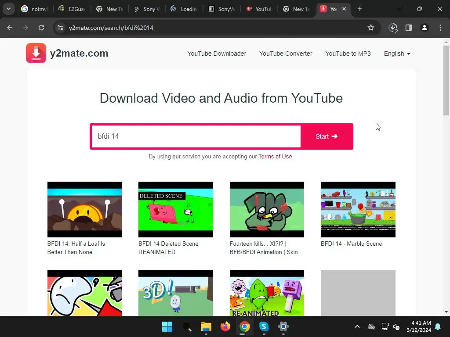This screenshot has width=450, height=337.
Task: Open Settings gear in taskbar
Action: 283,326
